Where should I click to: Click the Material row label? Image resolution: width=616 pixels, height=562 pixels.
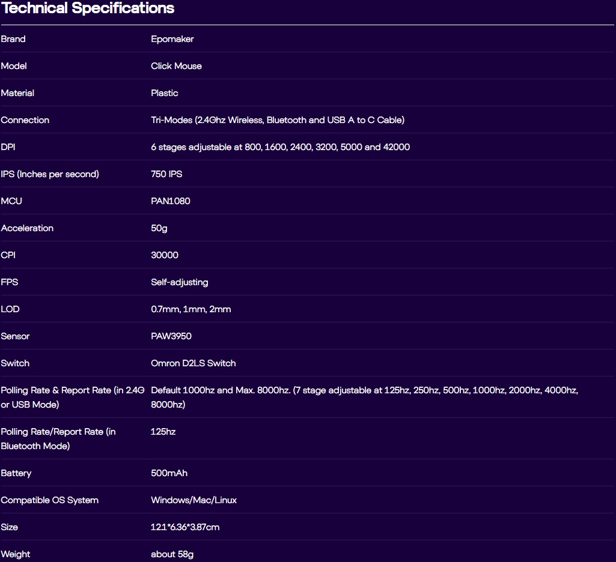pyautogui.click(x=17, y=93)
